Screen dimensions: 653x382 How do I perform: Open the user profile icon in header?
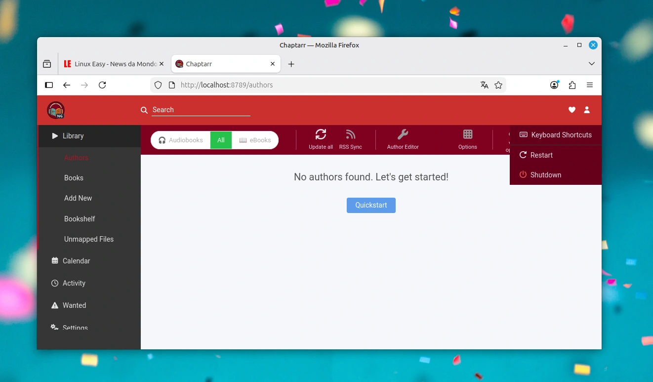587,110
